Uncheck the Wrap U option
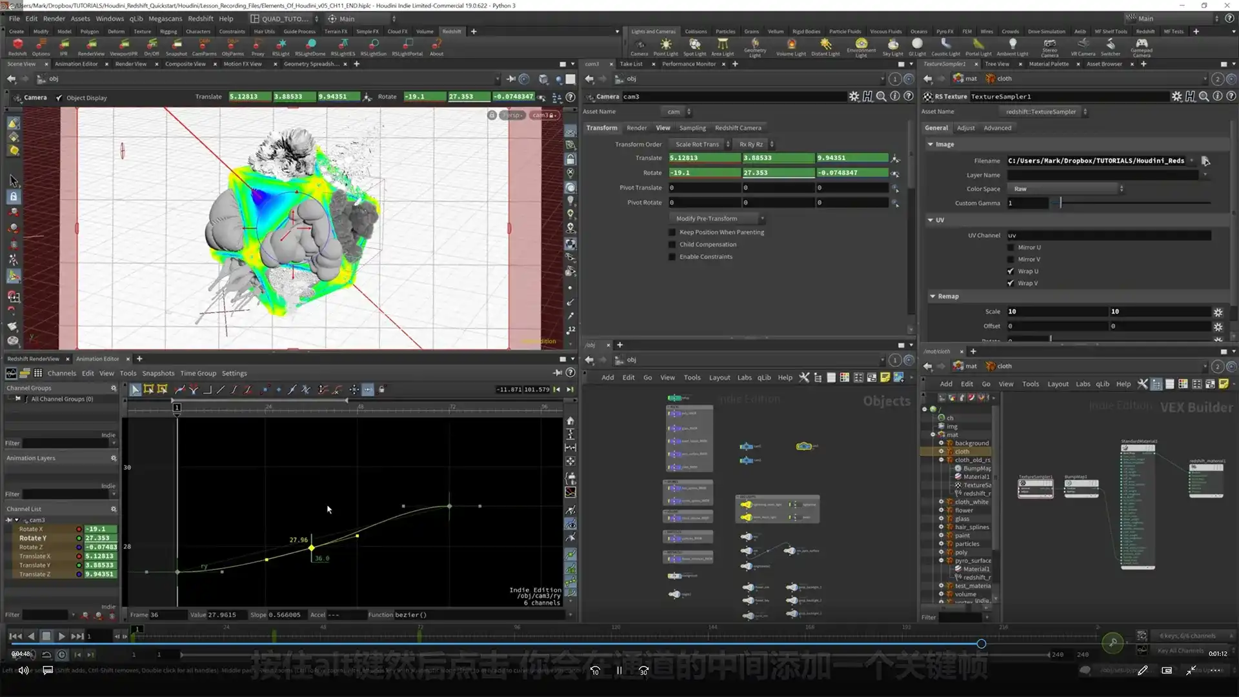 1011,271
